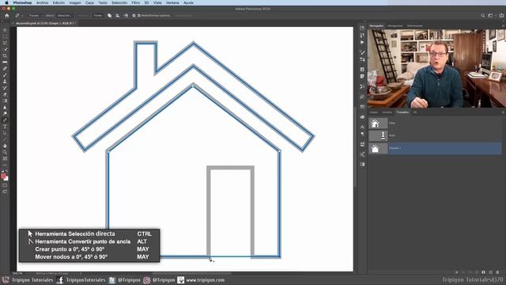The image size is (506, 285).
Task: Swap foreground and background colors
Action: pos(7,171)
